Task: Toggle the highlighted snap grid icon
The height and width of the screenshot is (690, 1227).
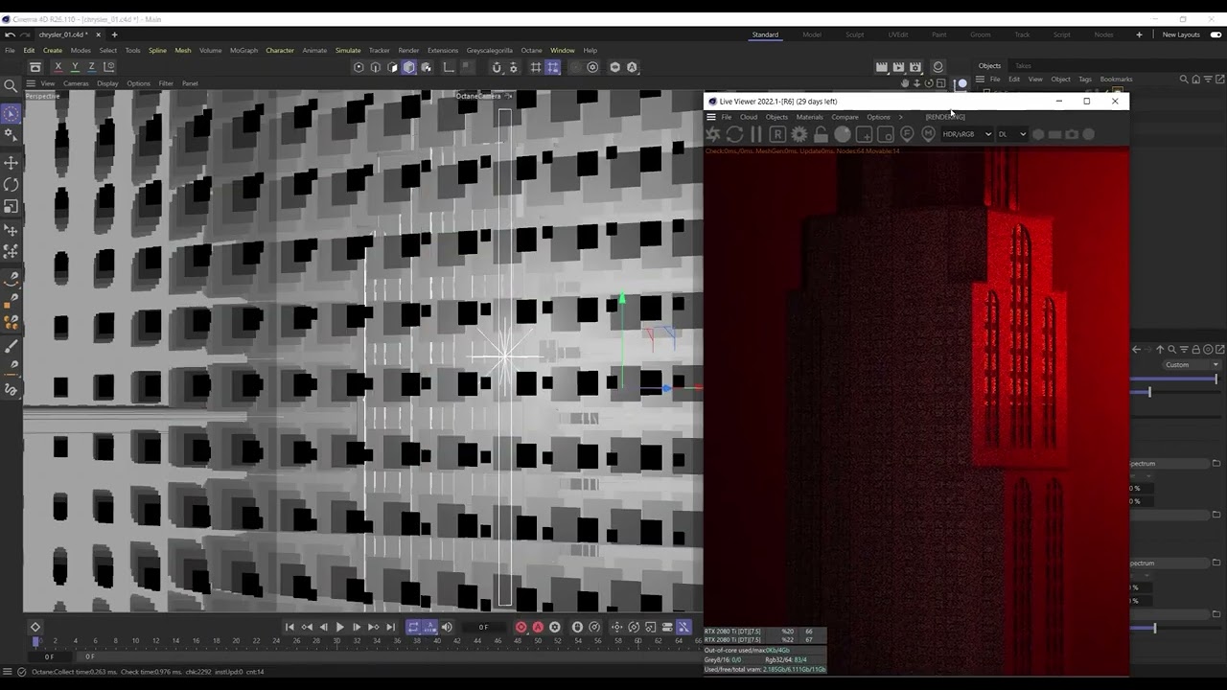Action: [x=553, y=67]
